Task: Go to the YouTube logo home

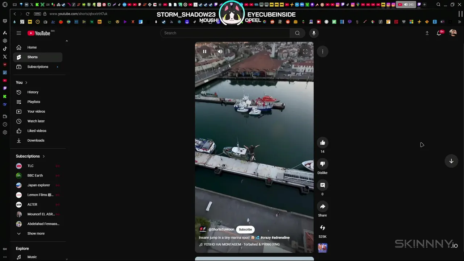Action: 39,33
